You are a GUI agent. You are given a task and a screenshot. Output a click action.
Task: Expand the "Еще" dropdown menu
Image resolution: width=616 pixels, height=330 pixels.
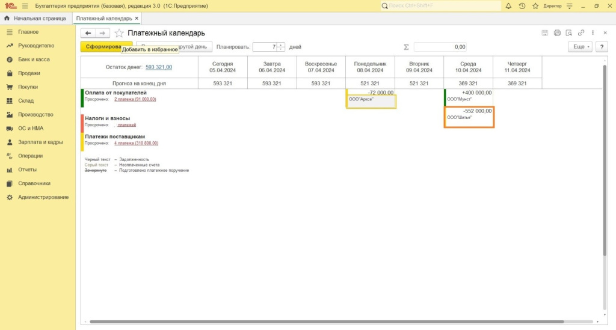580,47
